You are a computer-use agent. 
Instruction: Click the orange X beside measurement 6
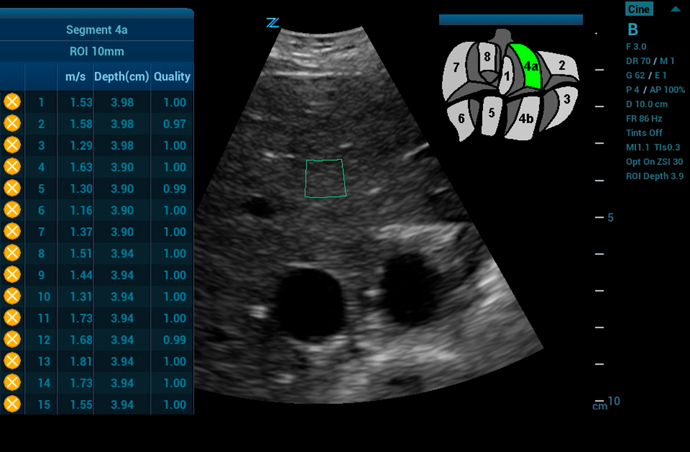tap(12, 210)
